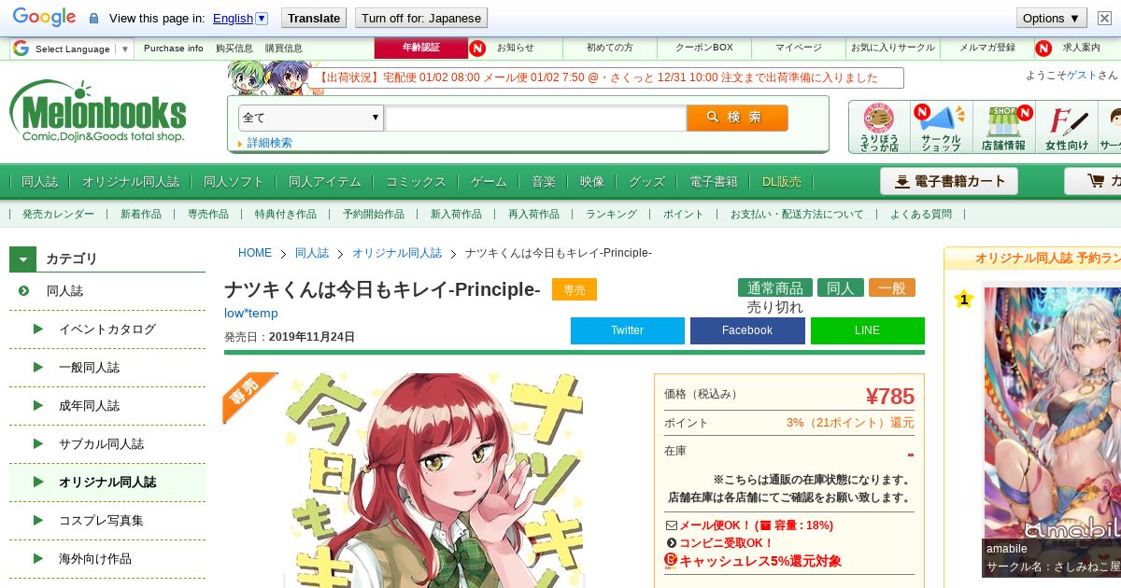Share on Twitter button
Image resolution: width=1121 pixels, height=588 pixels.
point(628,330)
